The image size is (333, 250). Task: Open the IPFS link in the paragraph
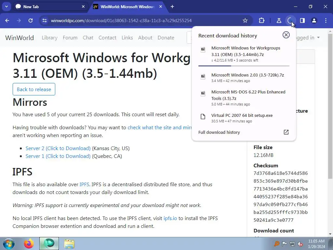tap(84, 184)
